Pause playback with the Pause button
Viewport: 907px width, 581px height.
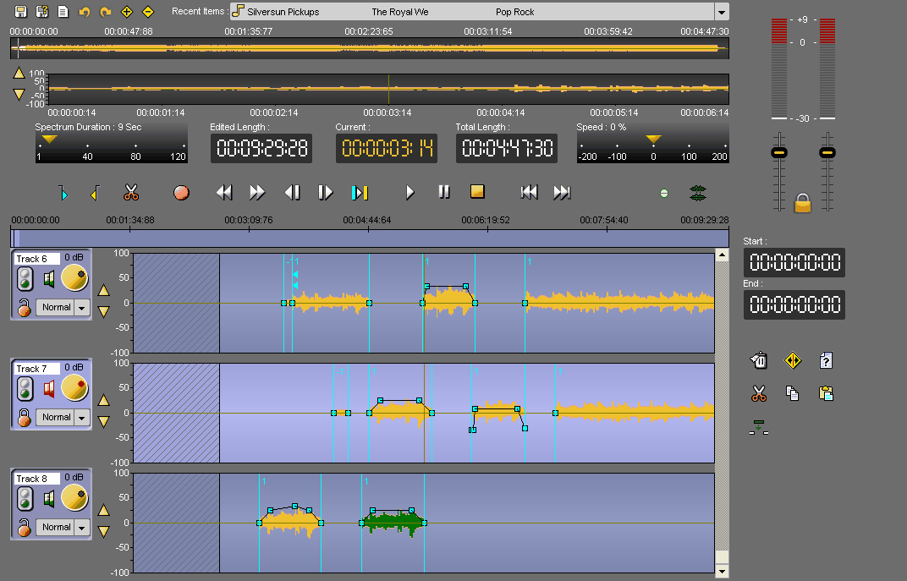[444, 193]
